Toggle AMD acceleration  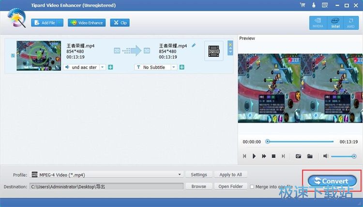pyautogui.click(x=351, y=23)
